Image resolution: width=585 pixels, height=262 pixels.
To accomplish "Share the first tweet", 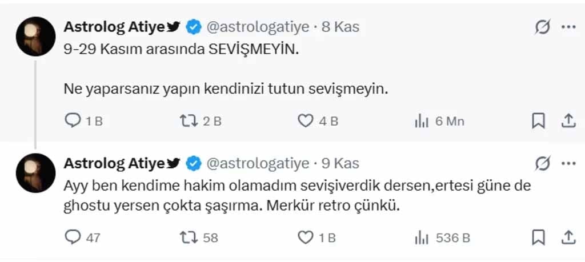I will (x=568, y=120).
